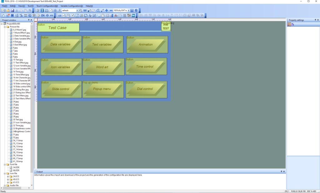This screenshot has width=320, height=193.
Task: Click the Popup menu button on canvas
Action: (x=102, y=89)
